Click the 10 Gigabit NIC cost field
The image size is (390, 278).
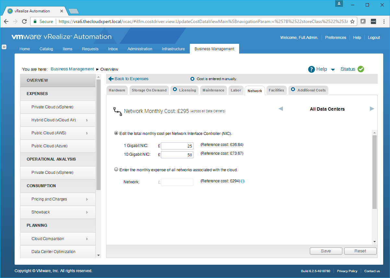[177, 154]
